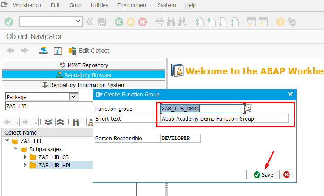This screenshot has width=324, height=196.
Task: Open the Function group search help icon
Action: (x=248, y=109)
